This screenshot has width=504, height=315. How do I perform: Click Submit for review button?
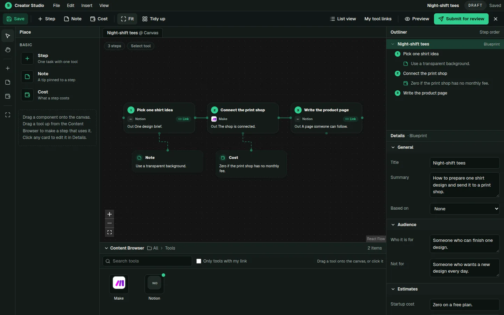coord(461,19)
